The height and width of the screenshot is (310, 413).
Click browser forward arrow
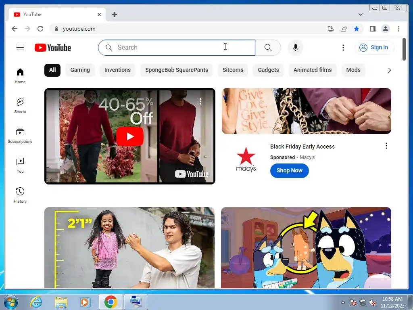click(x=27, y=29)
